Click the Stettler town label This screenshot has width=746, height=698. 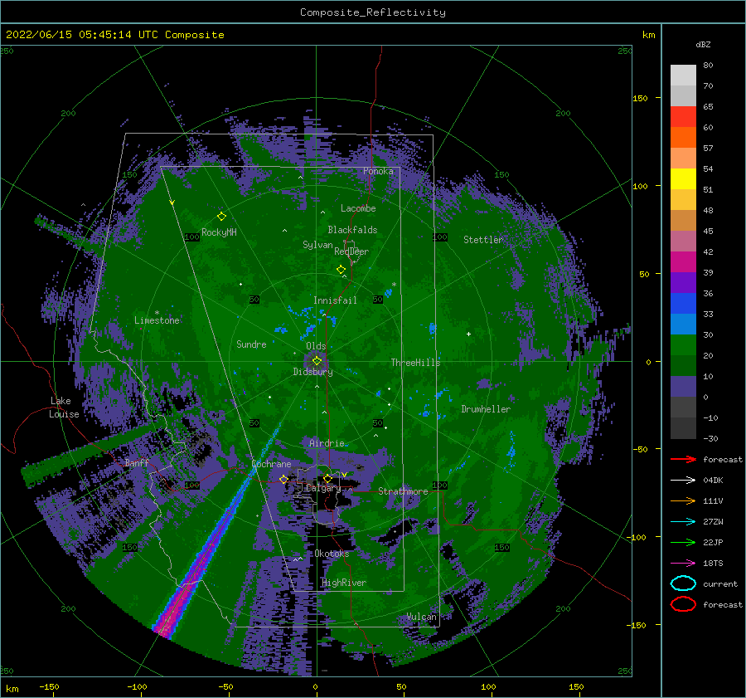point(483,240)
